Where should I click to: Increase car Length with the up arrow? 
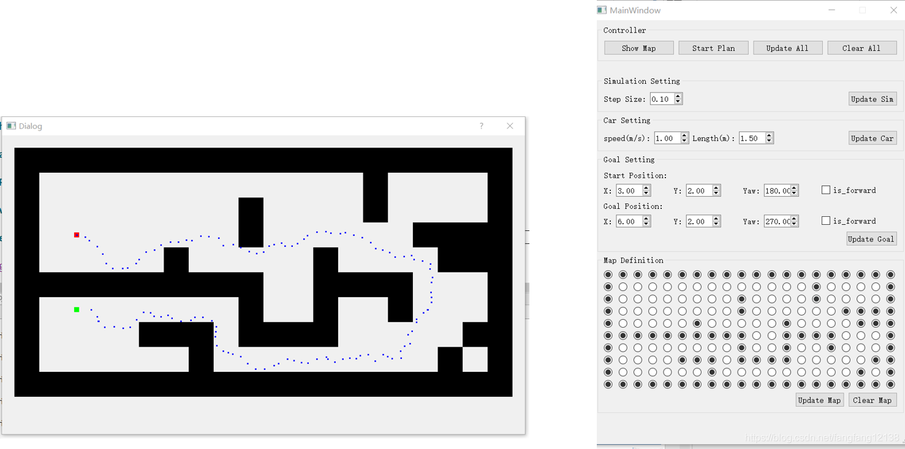pos(769,135)
